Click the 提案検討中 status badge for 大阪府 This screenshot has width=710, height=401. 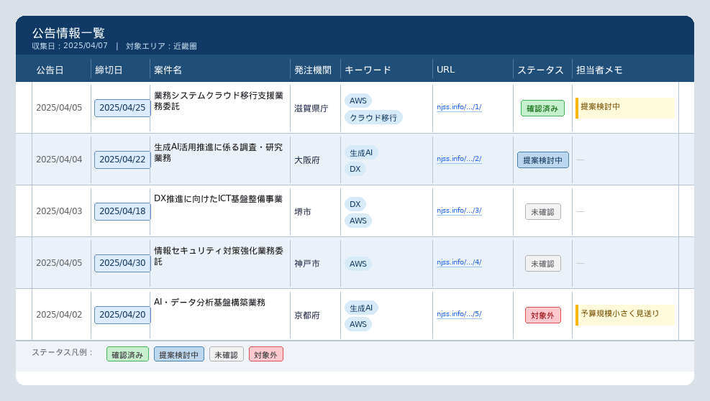543,160
